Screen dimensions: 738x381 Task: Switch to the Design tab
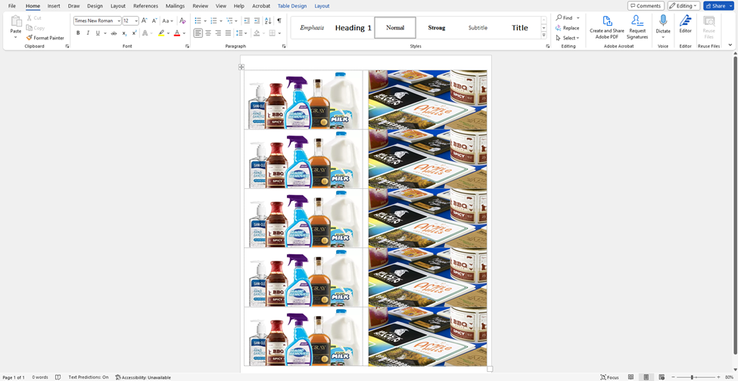[x=95, y=6]
